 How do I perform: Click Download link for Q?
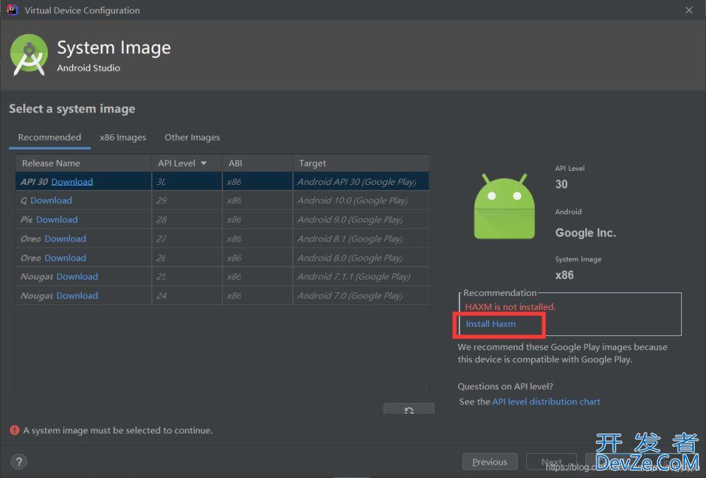click(x=52, y=201)
